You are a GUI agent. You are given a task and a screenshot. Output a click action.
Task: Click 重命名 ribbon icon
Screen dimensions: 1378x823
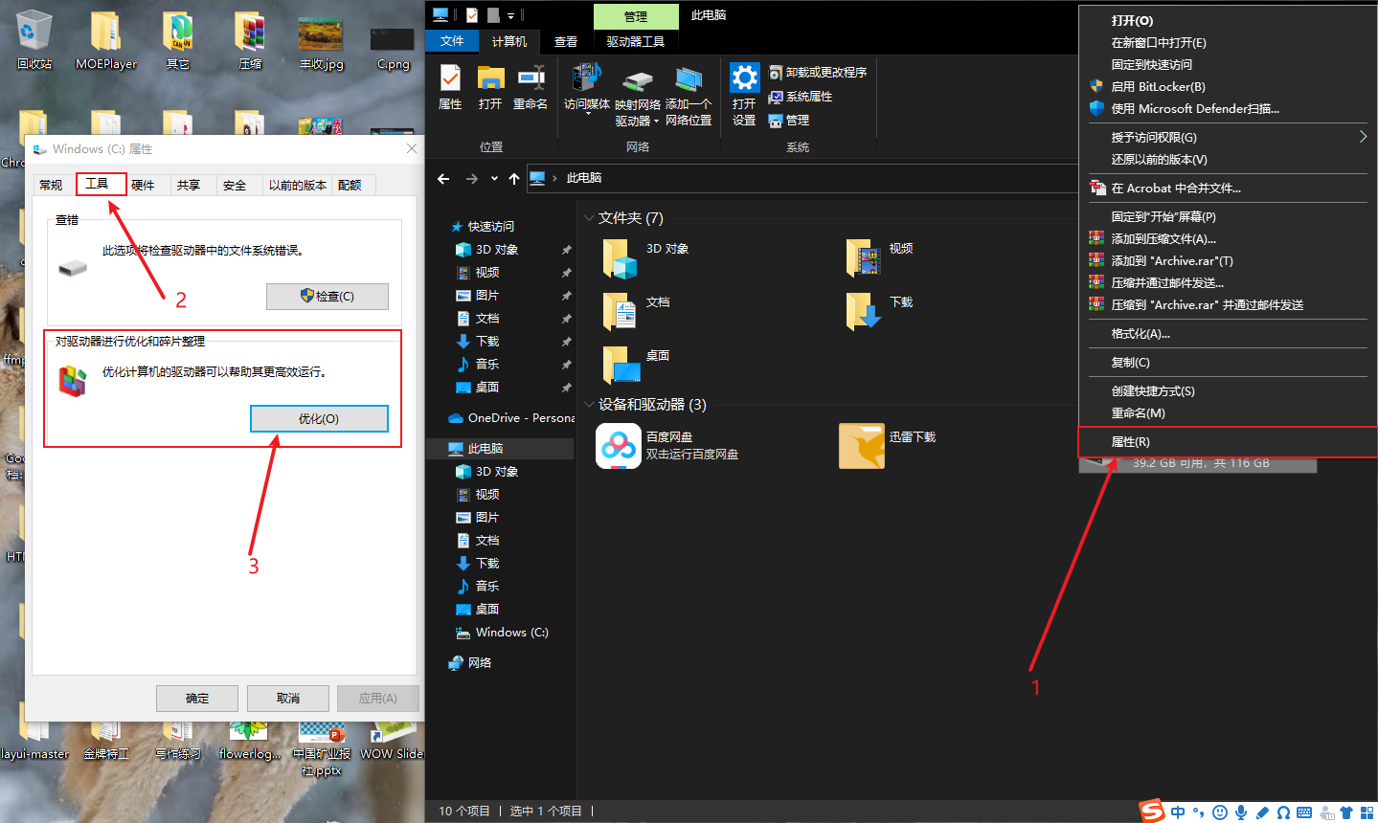pos(531,86)
